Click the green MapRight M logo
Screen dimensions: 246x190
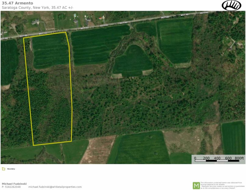tap(196, 185)
